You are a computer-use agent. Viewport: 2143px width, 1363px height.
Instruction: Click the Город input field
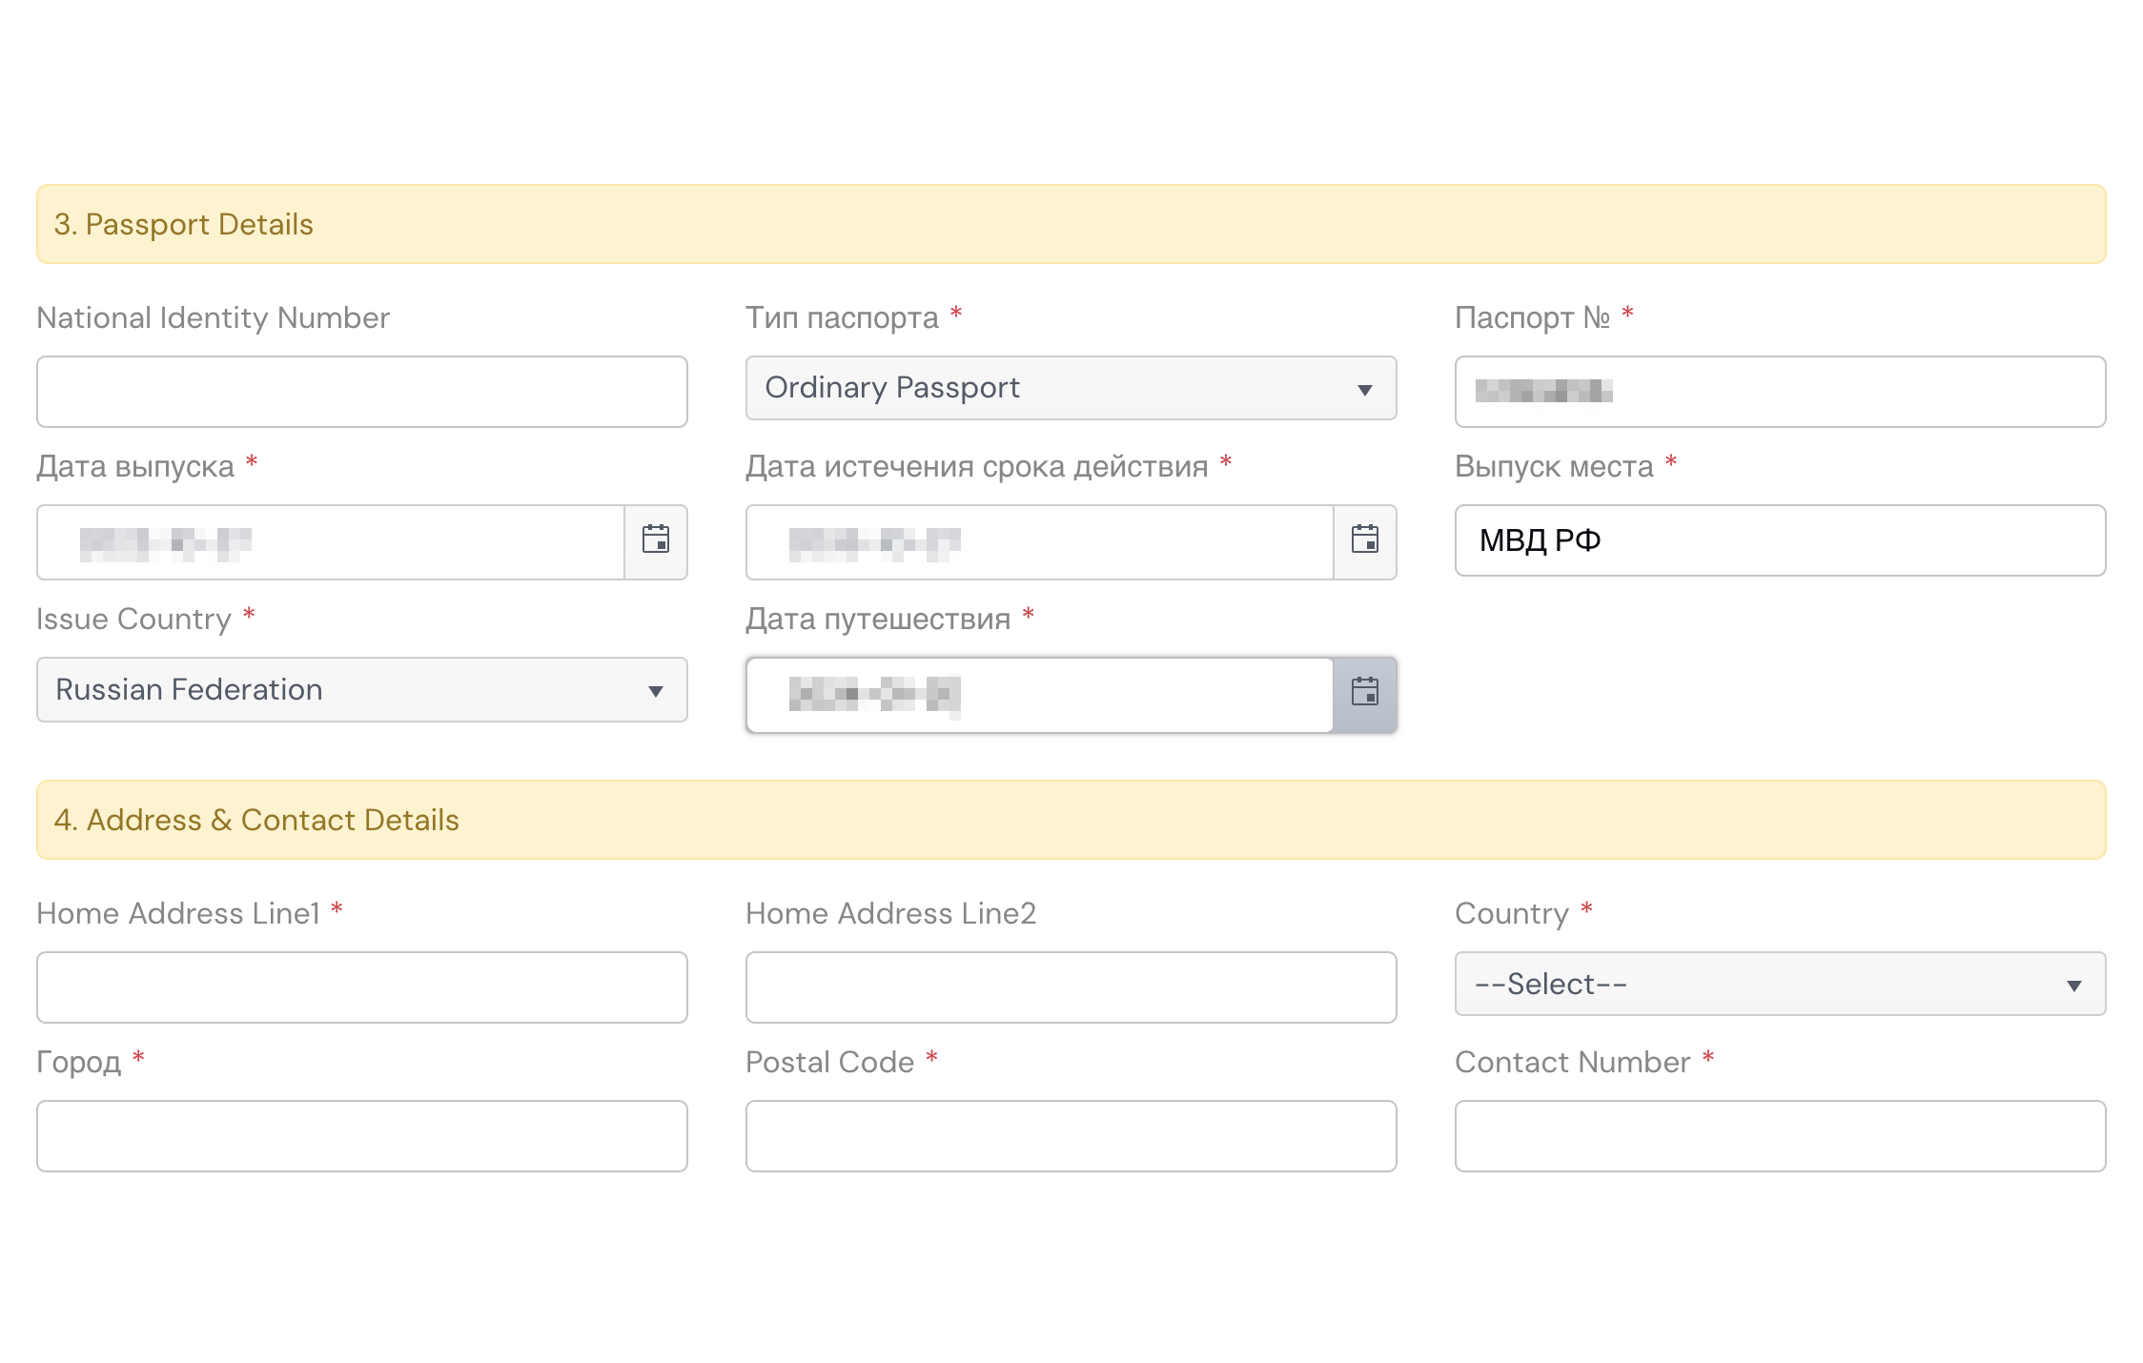(x=362, y=1136)
